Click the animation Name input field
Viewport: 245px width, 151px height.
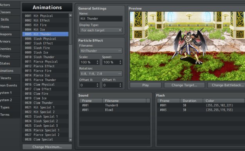tap(101, 19)
